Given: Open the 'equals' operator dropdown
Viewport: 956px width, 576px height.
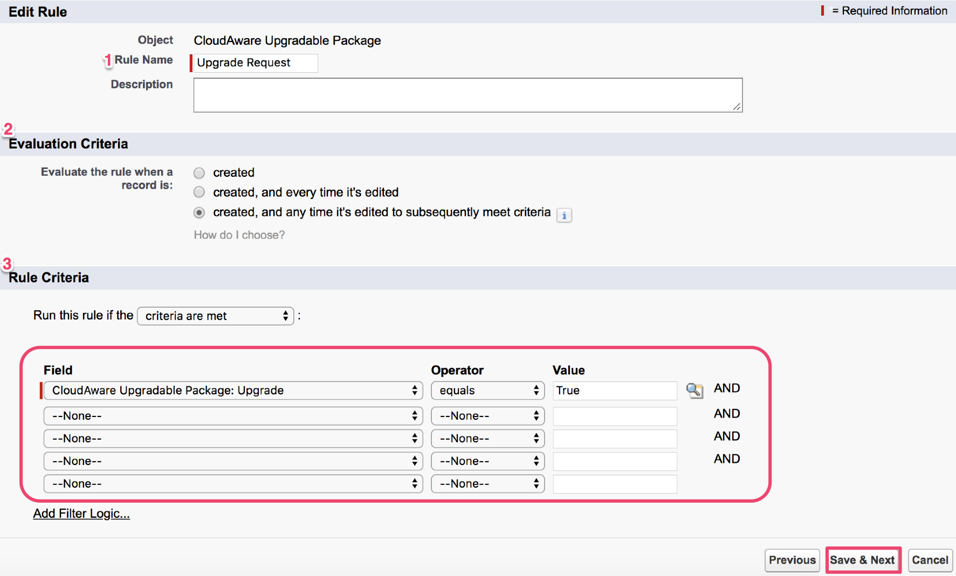Looking at the screenshot, I should click(x=487, y=391).
